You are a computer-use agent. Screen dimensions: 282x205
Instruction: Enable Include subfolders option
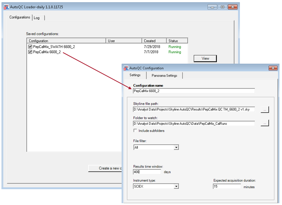coord(136,131)
